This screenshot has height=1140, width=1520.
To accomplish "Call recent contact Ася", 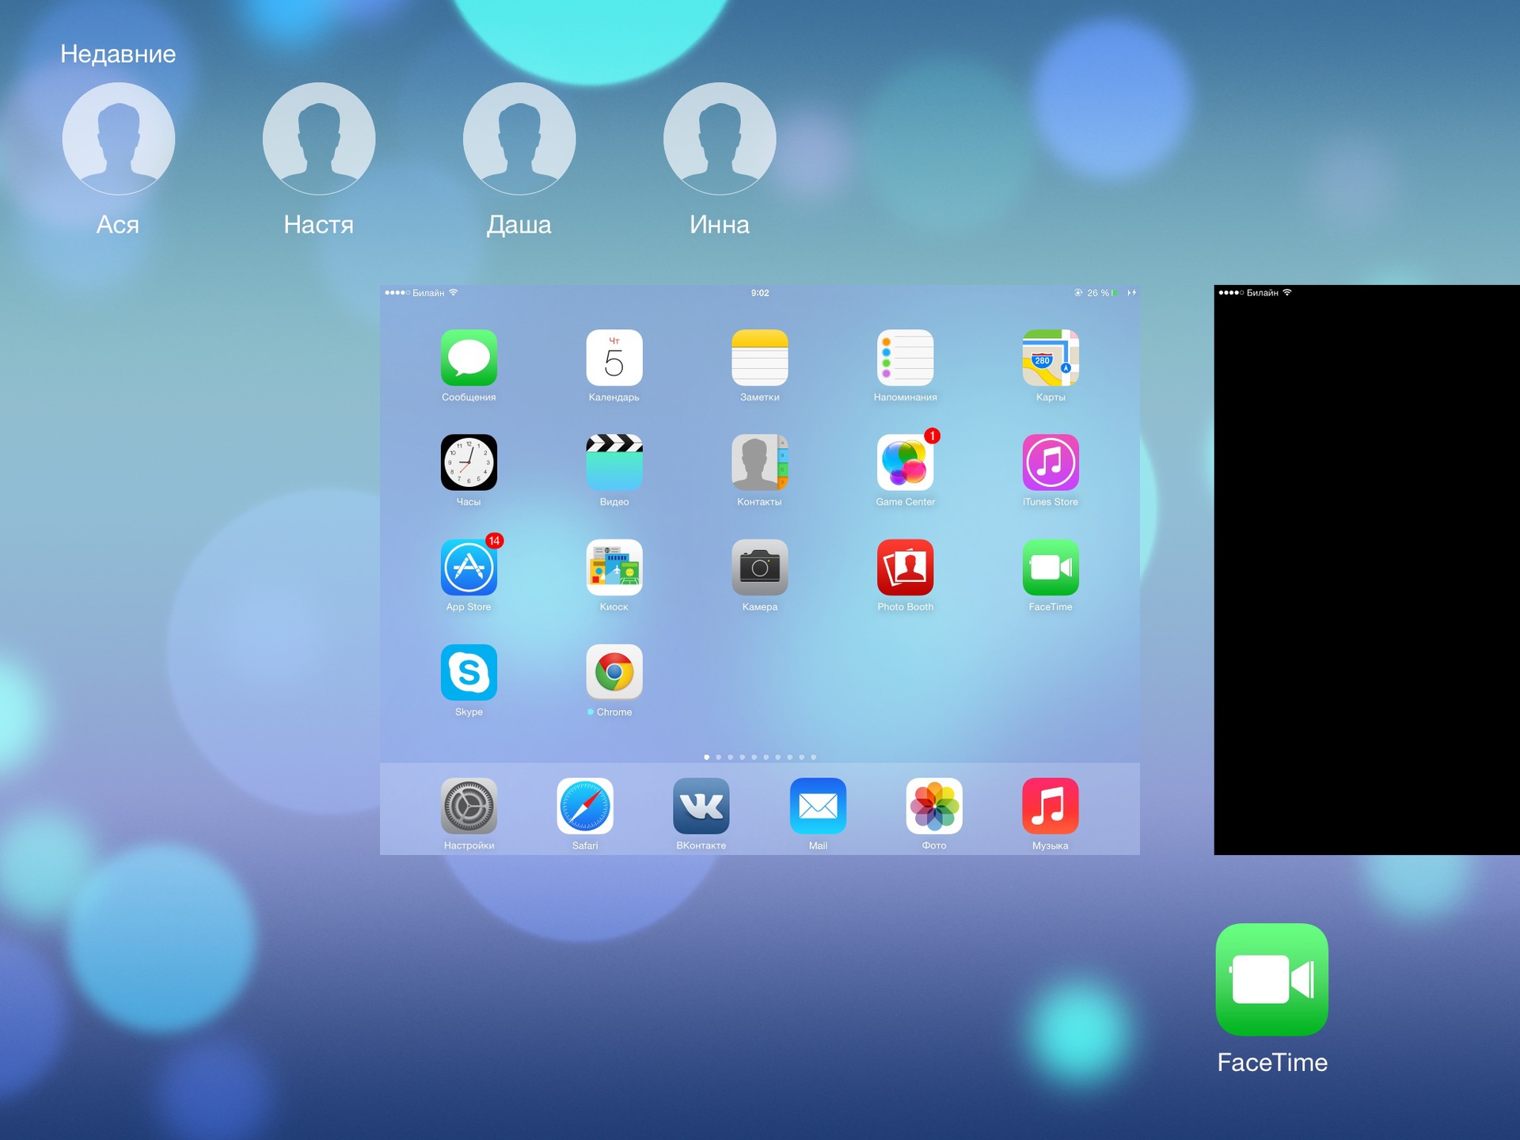I will 117,139.
